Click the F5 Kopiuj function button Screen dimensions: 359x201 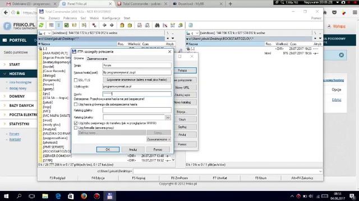pos(139,178)
